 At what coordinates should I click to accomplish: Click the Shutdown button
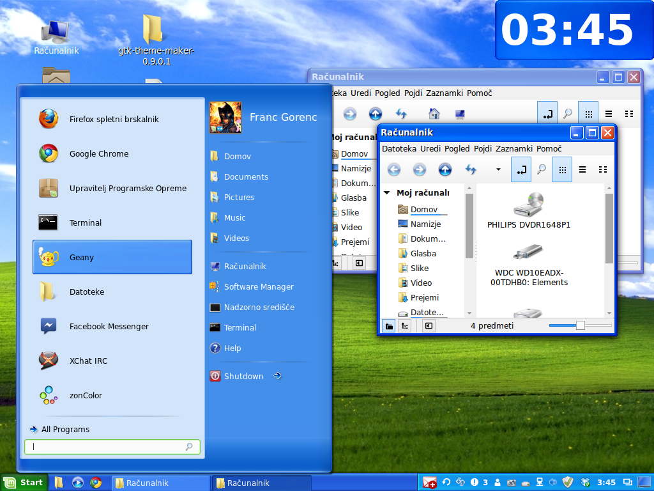pyautogui.click(x=236, y=376)
